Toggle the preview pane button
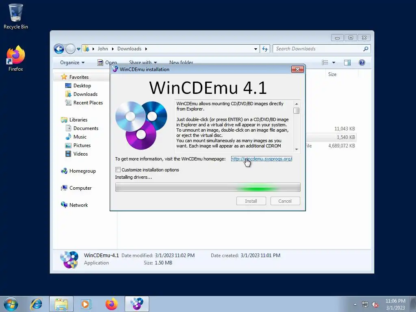 tap(347, 63)
